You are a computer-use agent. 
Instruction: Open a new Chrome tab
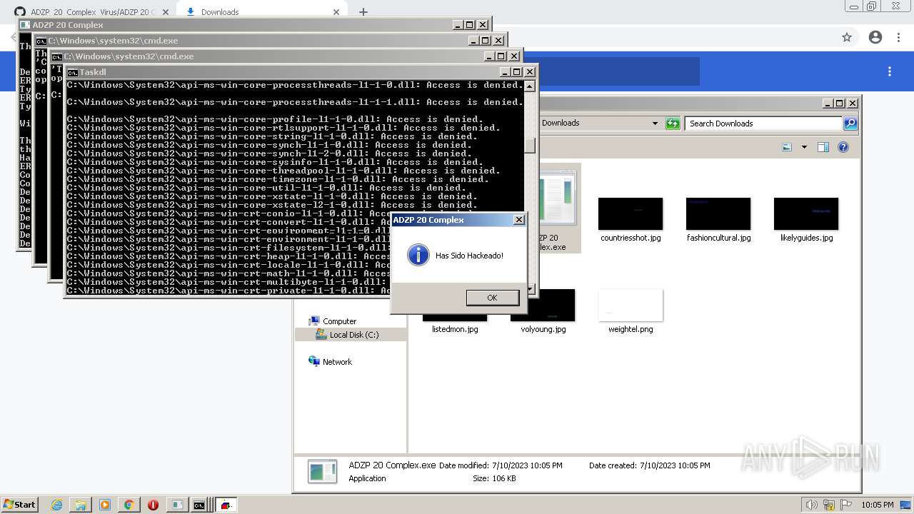(363, 12)
